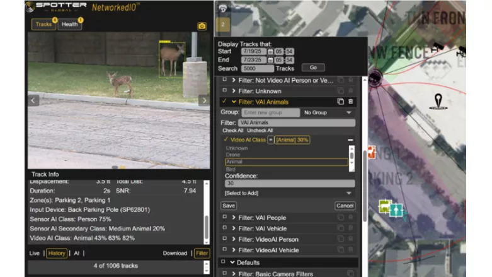Click the Track Info panel scrollbar
Screen dimensions: 492x277
click(207, 212)
